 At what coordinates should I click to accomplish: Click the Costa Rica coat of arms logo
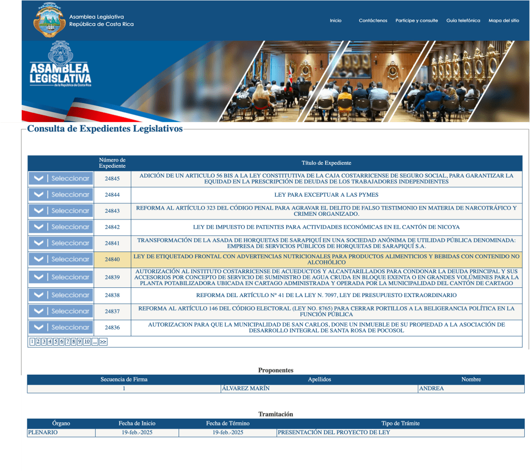49,20
